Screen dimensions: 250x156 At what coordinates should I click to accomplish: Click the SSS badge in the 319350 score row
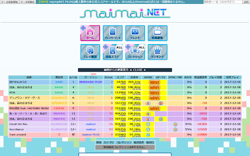point(148,119)
